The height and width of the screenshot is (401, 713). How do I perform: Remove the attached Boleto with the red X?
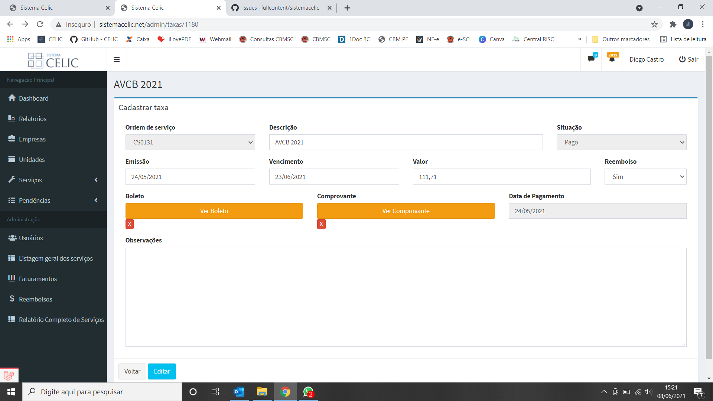(129, 224)
